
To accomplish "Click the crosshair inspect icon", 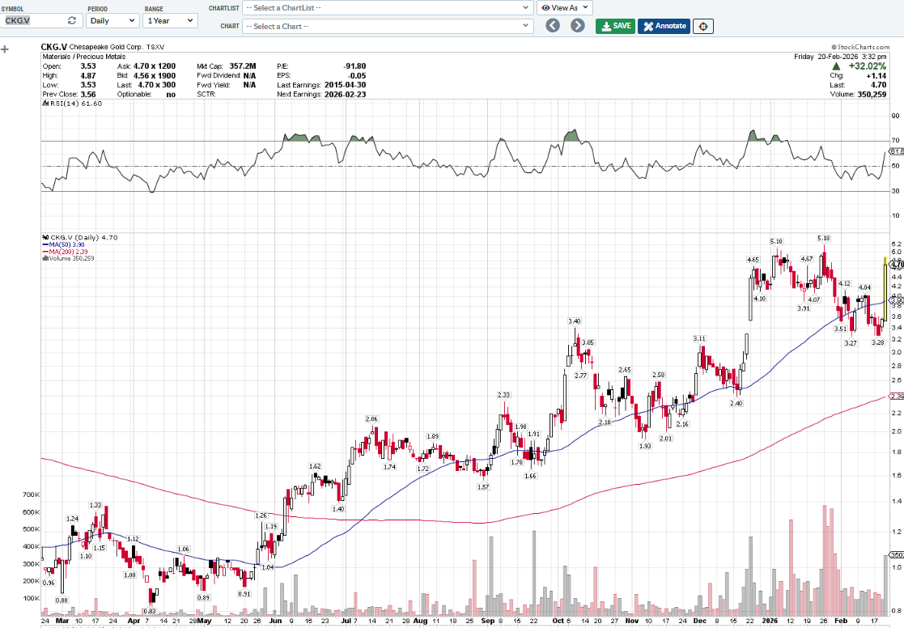I will [703, 26].
